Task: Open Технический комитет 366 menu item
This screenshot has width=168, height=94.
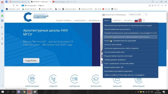Action: click(x=130, y=67)
